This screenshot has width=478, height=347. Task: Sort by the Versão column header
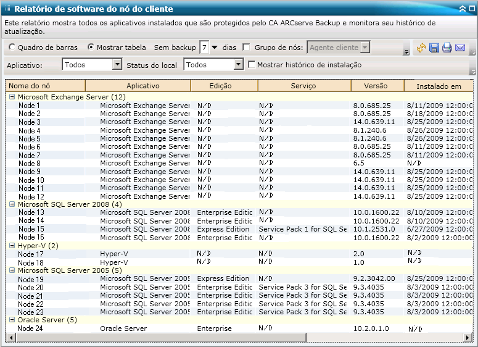point(376,86)
